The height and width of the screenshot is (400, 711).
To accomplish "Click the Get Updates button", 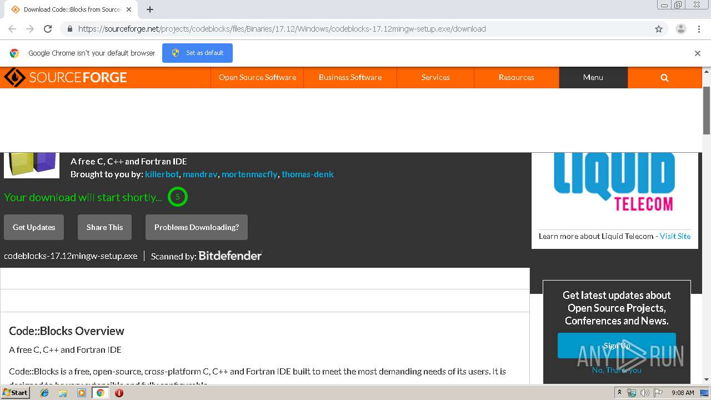I will pos(34,227).
